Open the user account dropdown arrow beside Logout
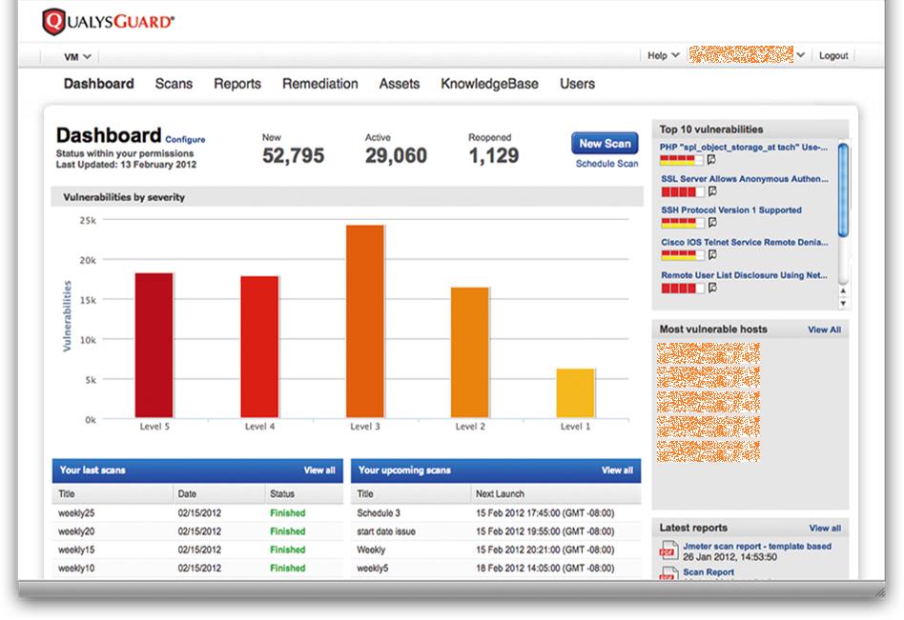 [x=801, y=55]
